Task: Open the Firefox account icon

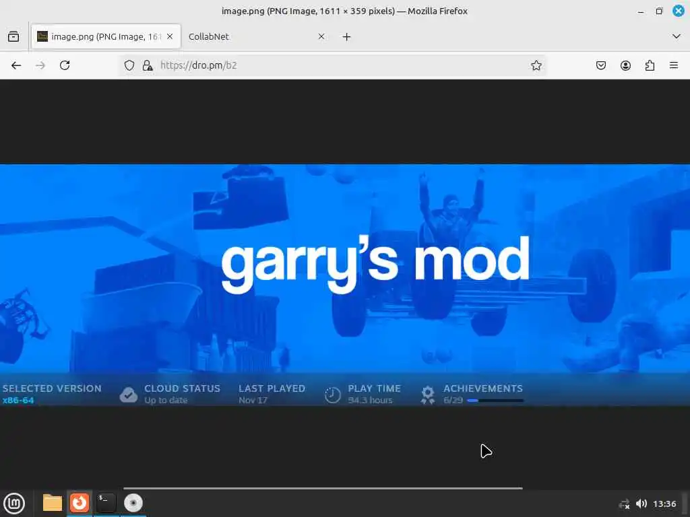Action: tap(625, 65)
